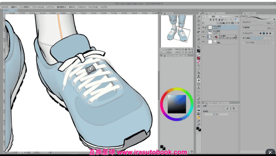Open the 表現色 カラー dropdown
This screenshot has height=156, width=276.
coord(217,114)
